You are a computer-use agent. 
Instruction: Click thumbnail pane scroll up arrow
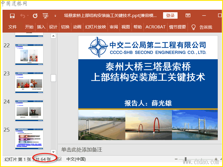pos(53,36)
